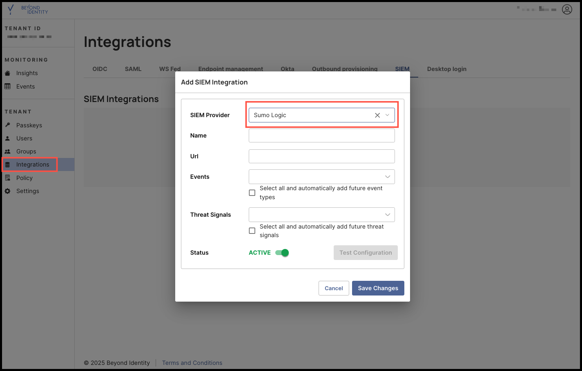582x371 pixels.
Task: Check select all future event types
Action: (252, 193)
